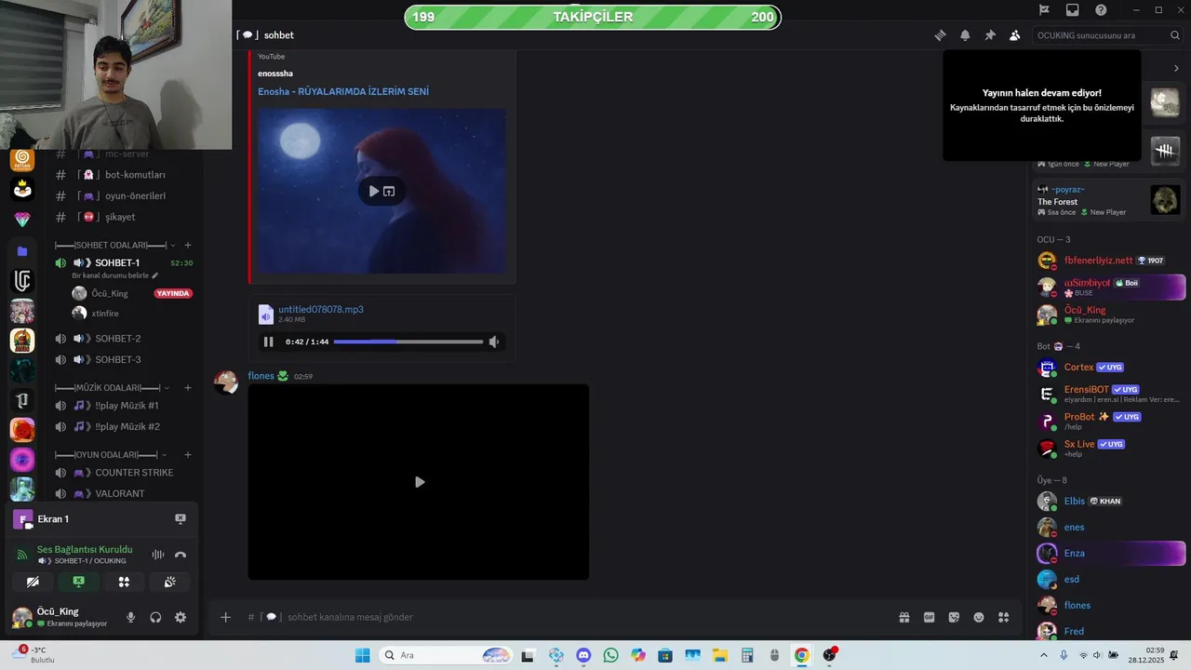Set channel status Bir kanal durumu belirle
Screen dimensions: 1191x670
(x=115, y=275)
